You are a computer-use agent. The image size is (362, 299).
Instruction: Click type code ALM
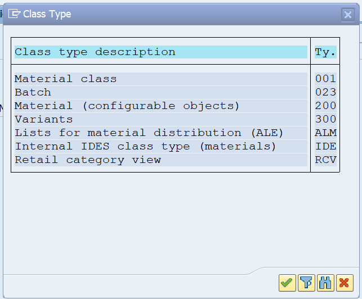click(325, 133)
